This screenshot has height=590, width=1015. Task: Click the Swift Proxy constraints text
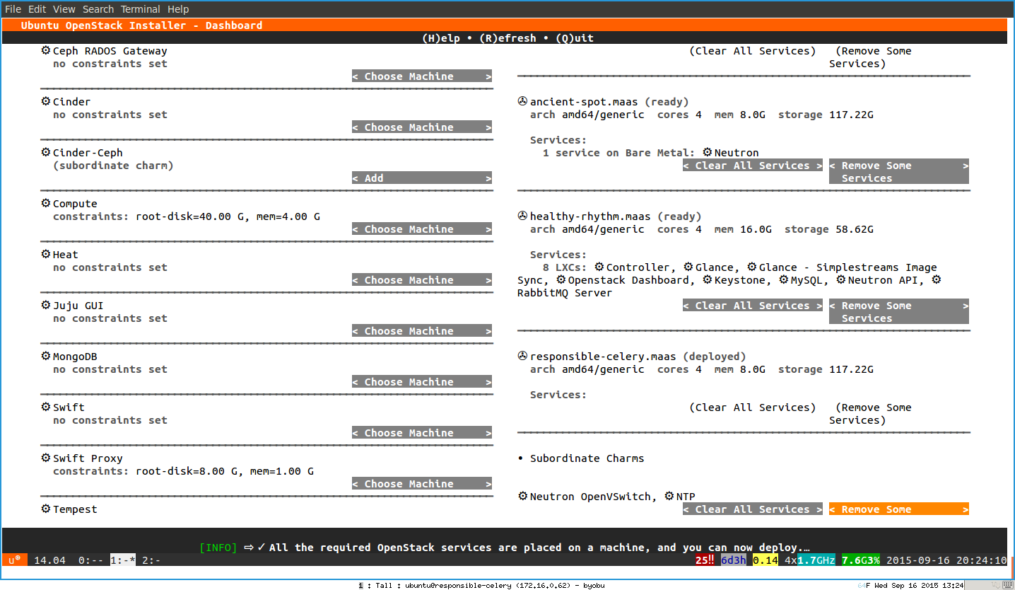[x=183, y=471]
